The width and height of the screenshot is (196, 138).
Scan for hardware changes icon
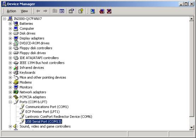coord(93,11)
